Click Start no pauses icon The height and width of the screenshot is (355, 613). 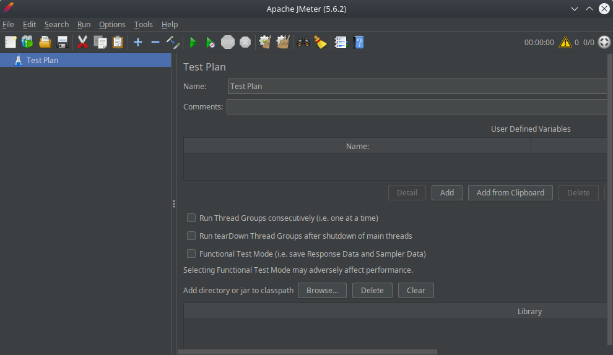[211, 42]
